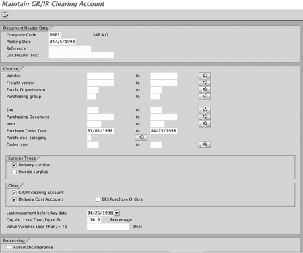Open multiple selection for Purch. doc. category
Screen dimensions: 303x253
click(x=141, y=138)
